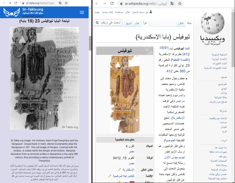Reload the St-Takla page
This screenshot has height=183, width=235.
[16, 3]
